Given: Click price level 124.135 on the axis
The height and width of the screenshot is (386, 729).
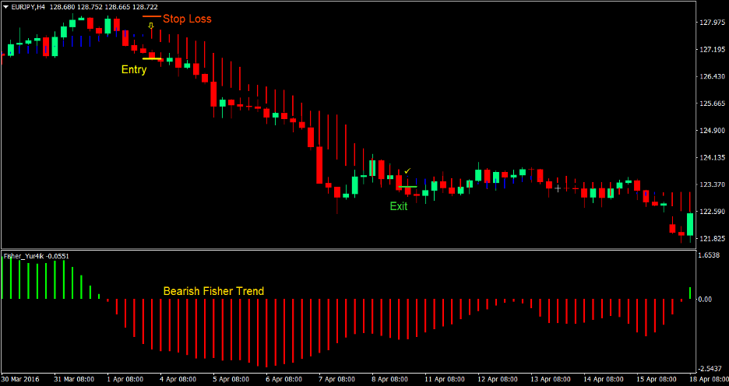Looking at the screenshot, I should (x=712, y=157).
